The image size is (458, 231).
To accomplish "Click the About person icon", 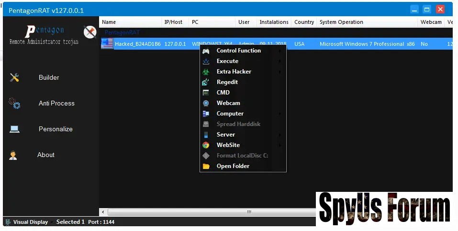I will pyautogui.click(x=13, y=155).
